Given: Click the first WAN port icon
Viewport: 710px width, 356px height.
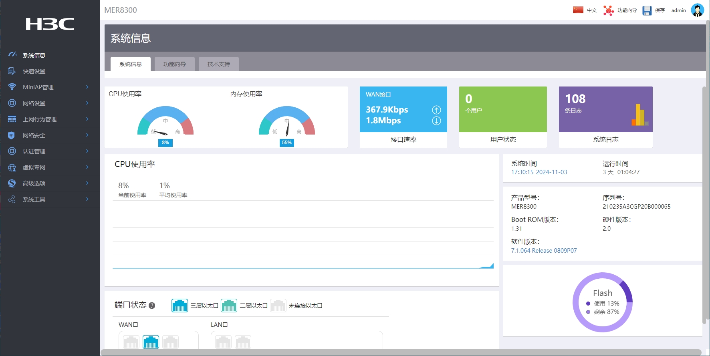Looking at the screenshot, I should 131,342.
